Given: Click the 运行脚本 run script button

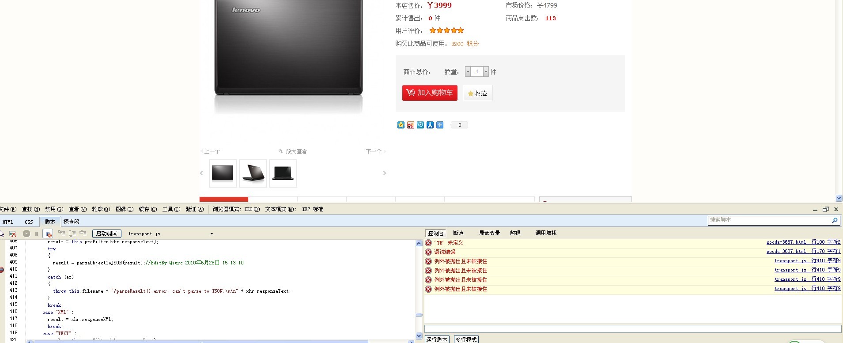Looking at the screenshot, I should click(437, 339).
